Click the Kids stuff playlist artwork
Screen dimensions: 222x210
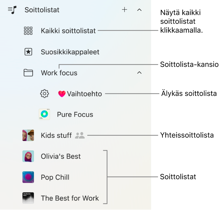(28, 135)
